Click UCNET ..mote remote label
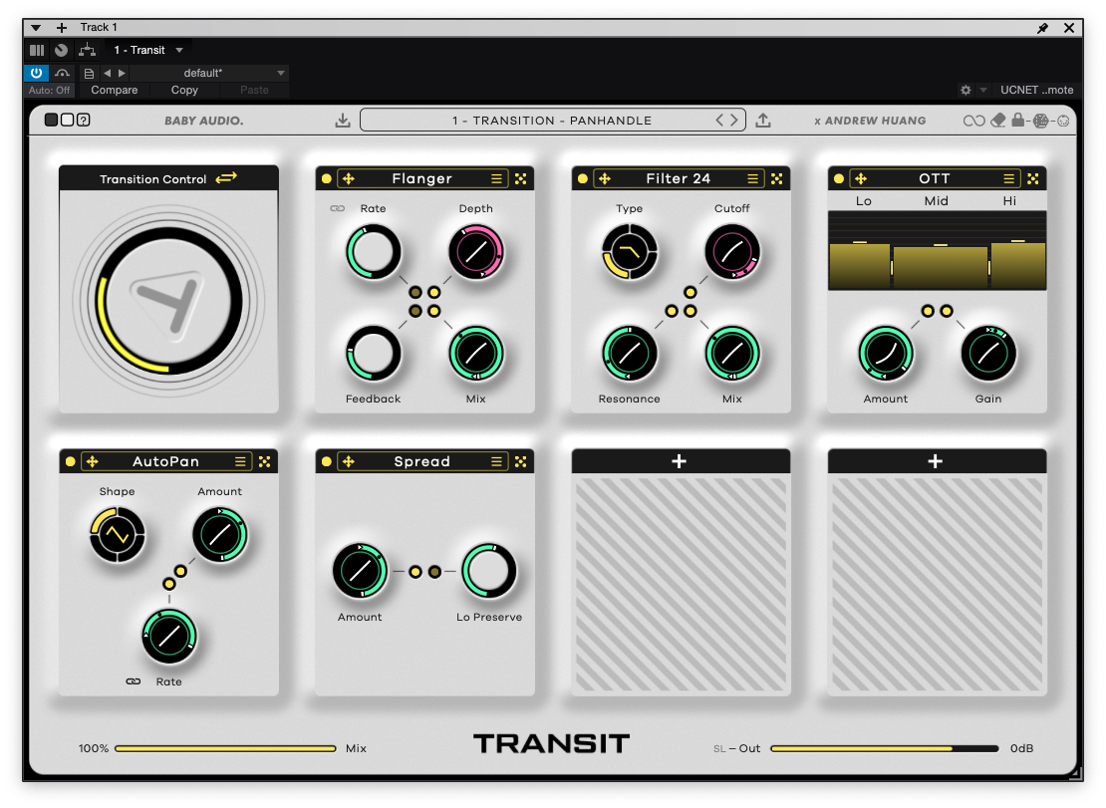 coord(1036,91)
